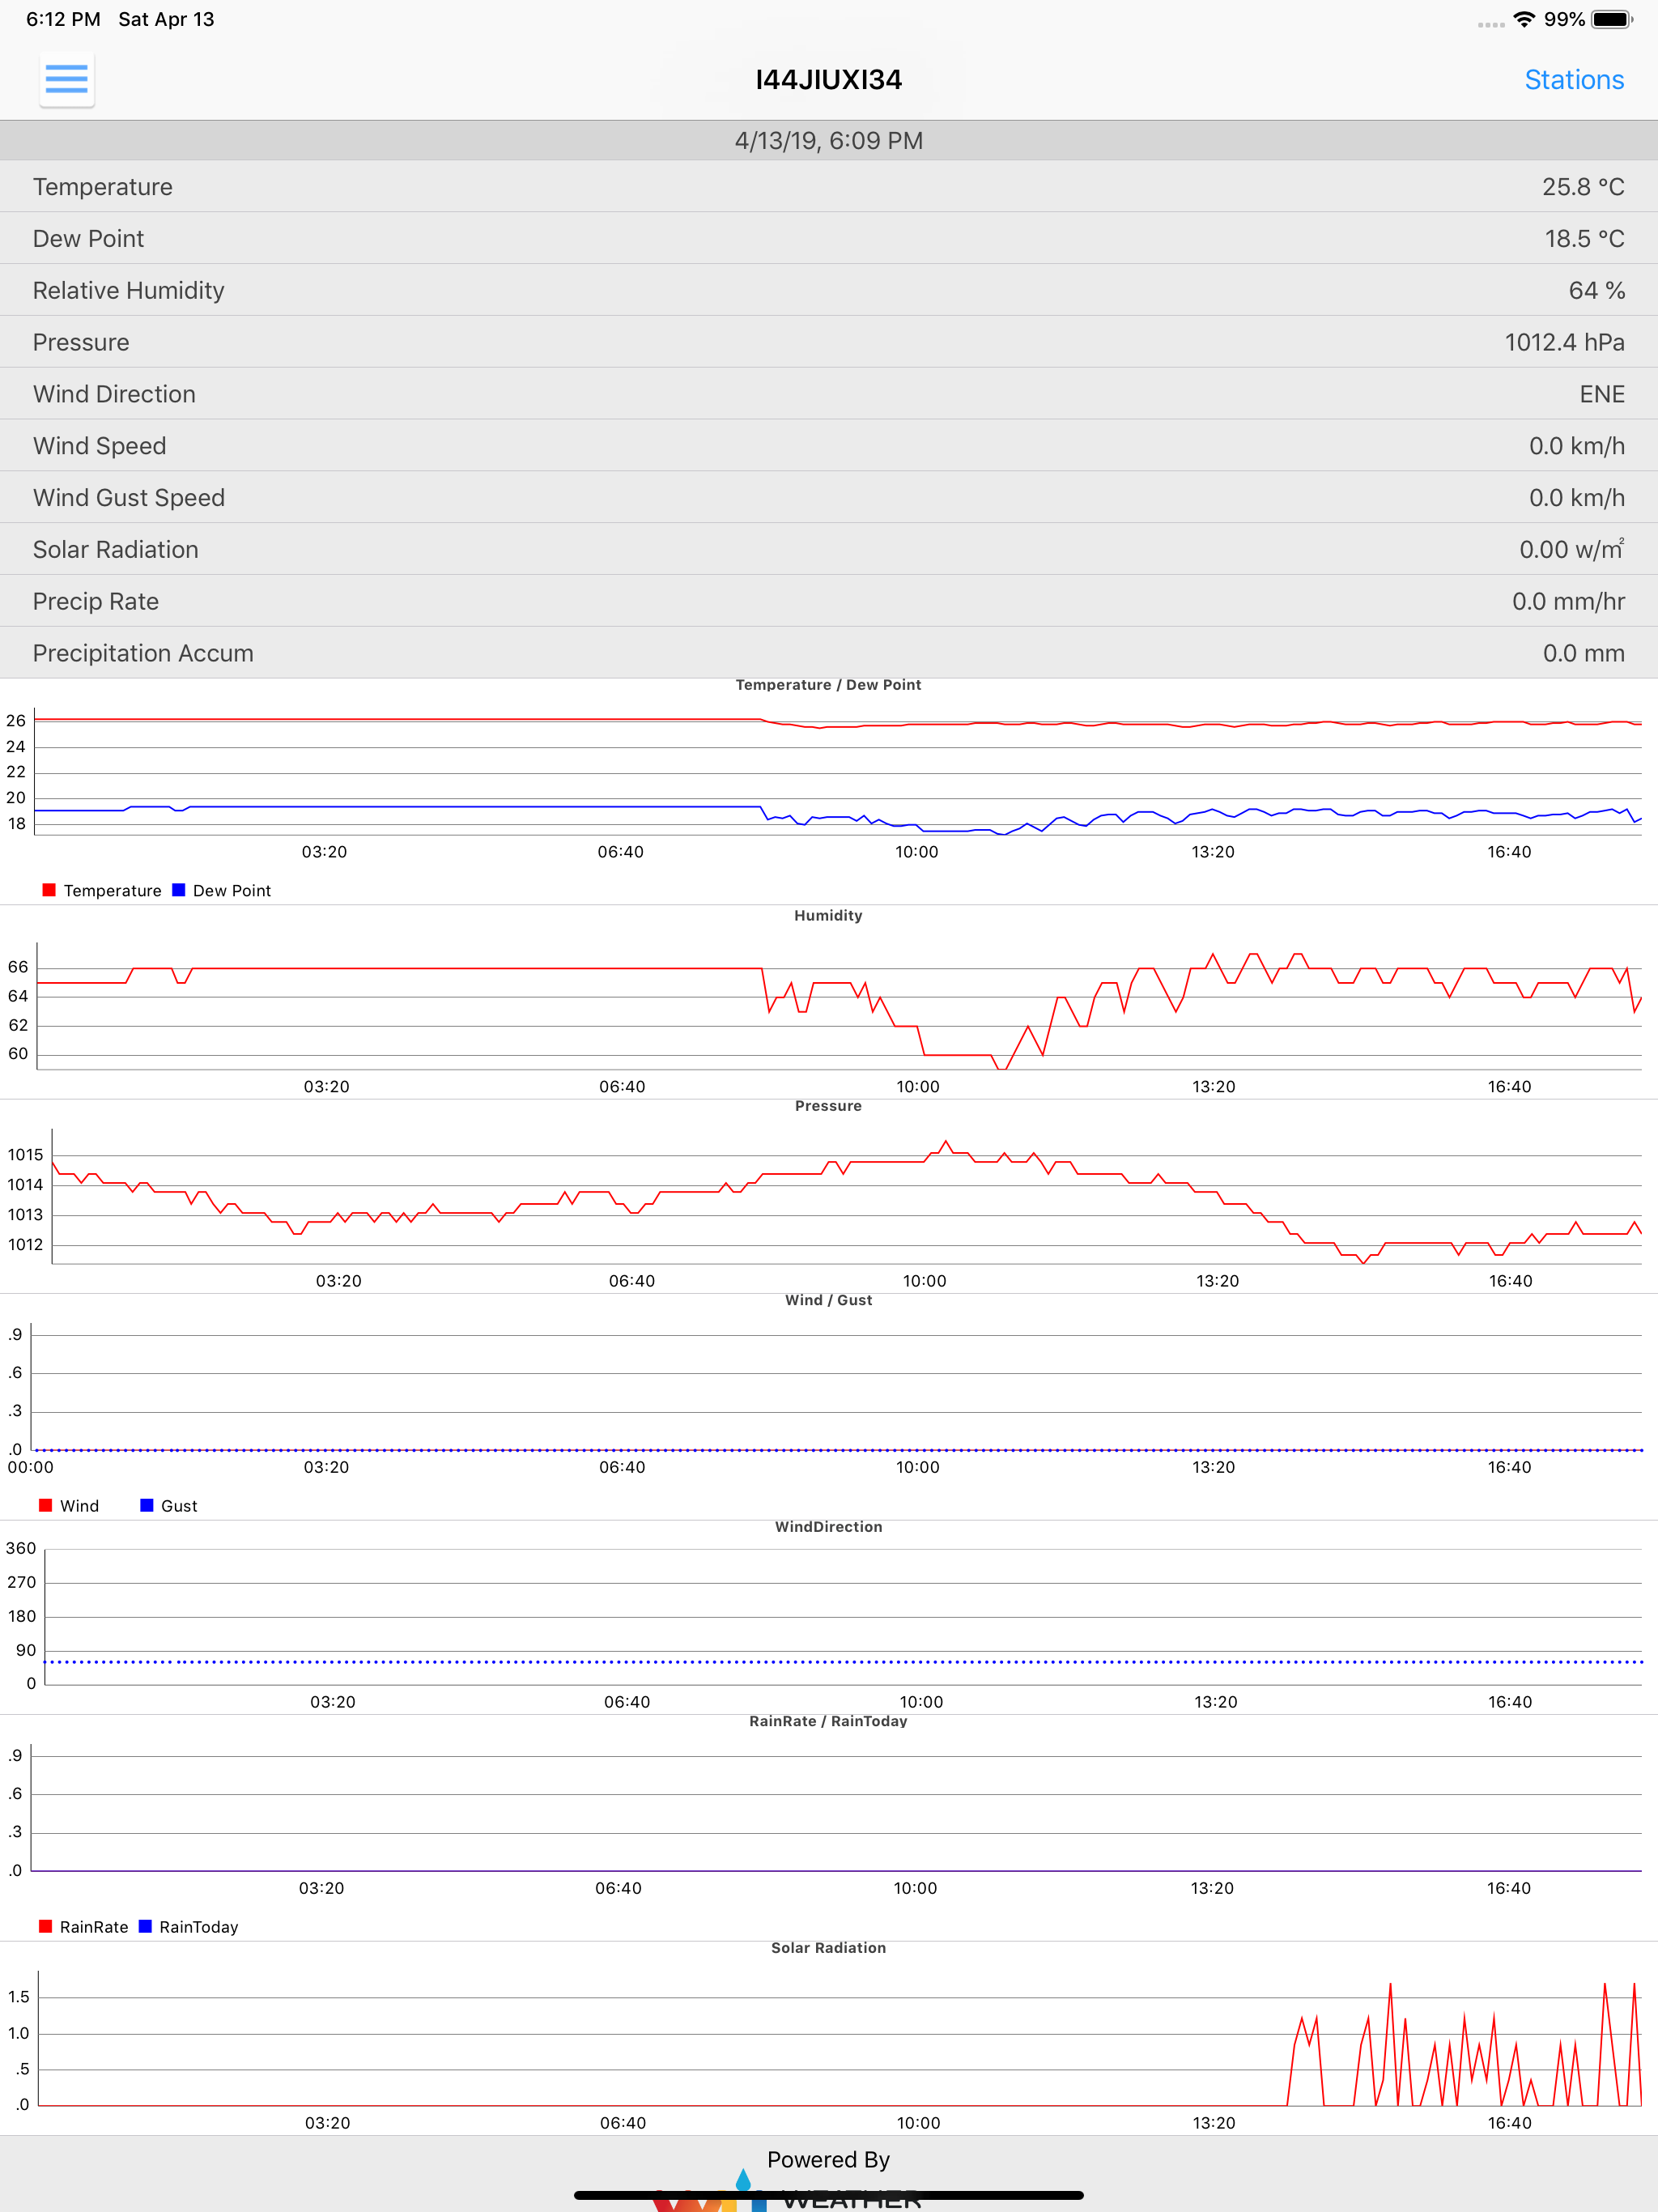Tap the Gust legend label

(179, 1506)
